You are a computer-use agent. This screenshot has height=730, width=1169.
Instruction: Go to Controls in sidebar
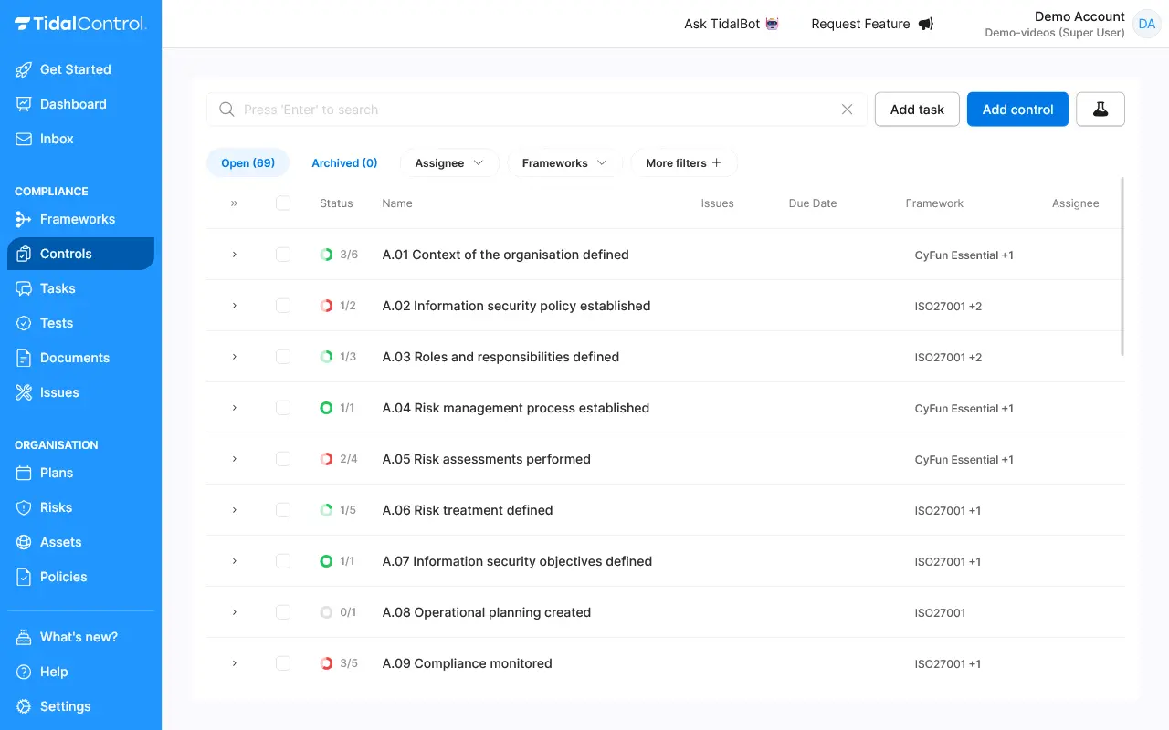pyautogui.click(x=80, y=254)
